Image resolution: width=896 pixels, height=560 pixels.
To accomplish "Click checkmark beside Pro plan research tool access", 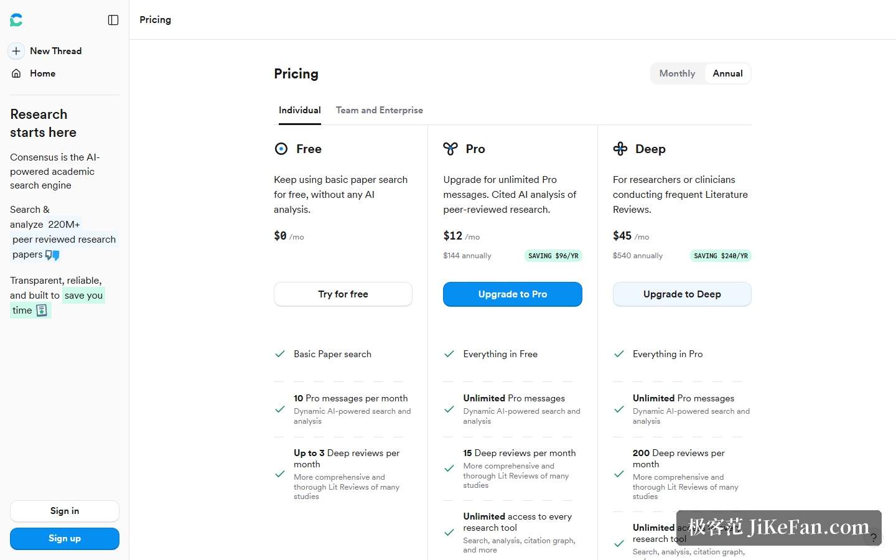I will (x=449, y=533).
